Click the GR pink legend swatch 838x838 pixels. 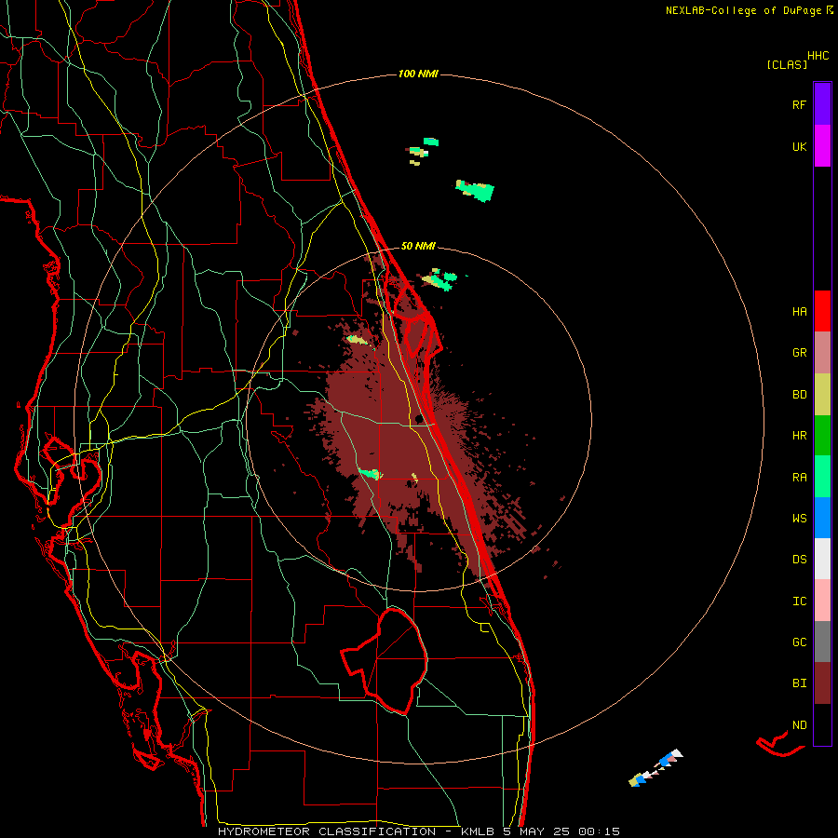coord(822,353)
